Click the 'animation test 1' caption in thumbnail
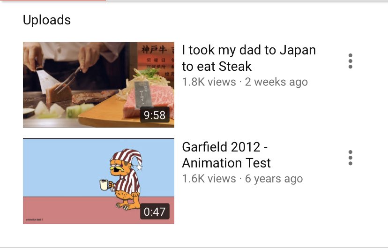This screenshot has height=250, width=388. tap(34, 220)
